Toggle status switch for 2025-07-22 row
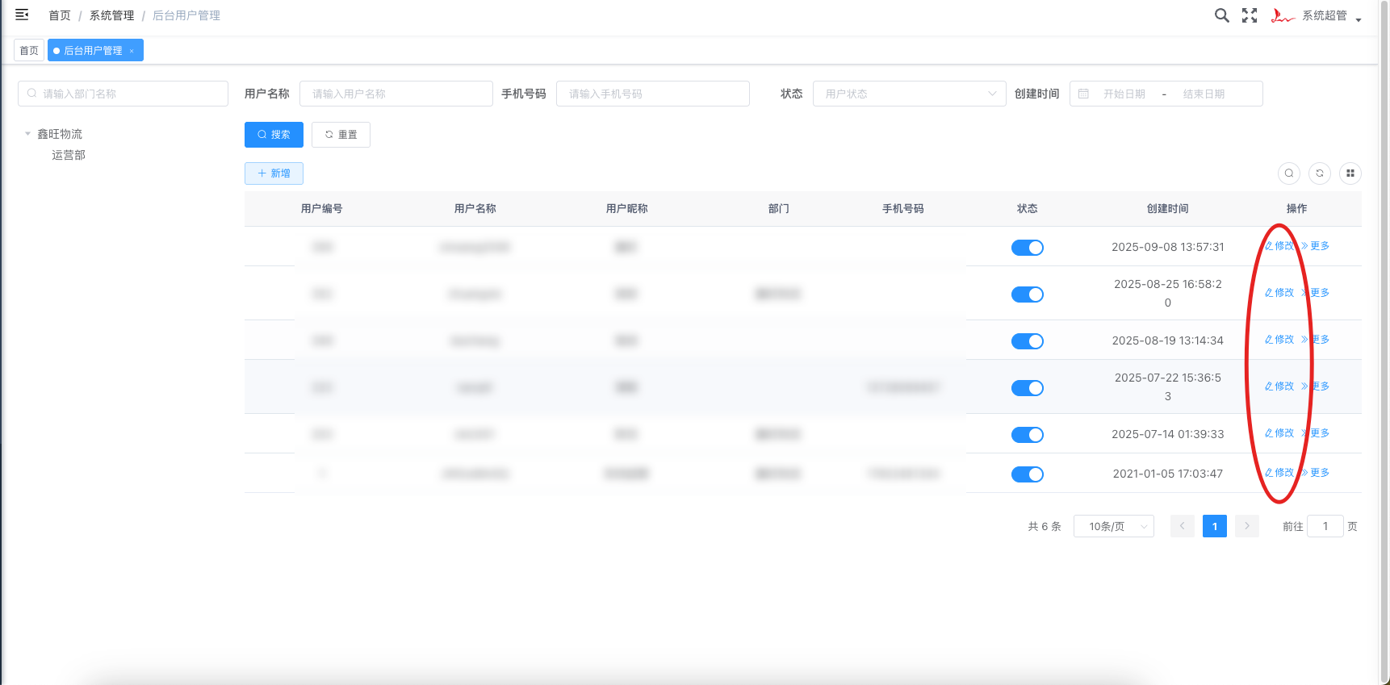Screen dimensions: 1390x685 click(x=1028, y=388)
